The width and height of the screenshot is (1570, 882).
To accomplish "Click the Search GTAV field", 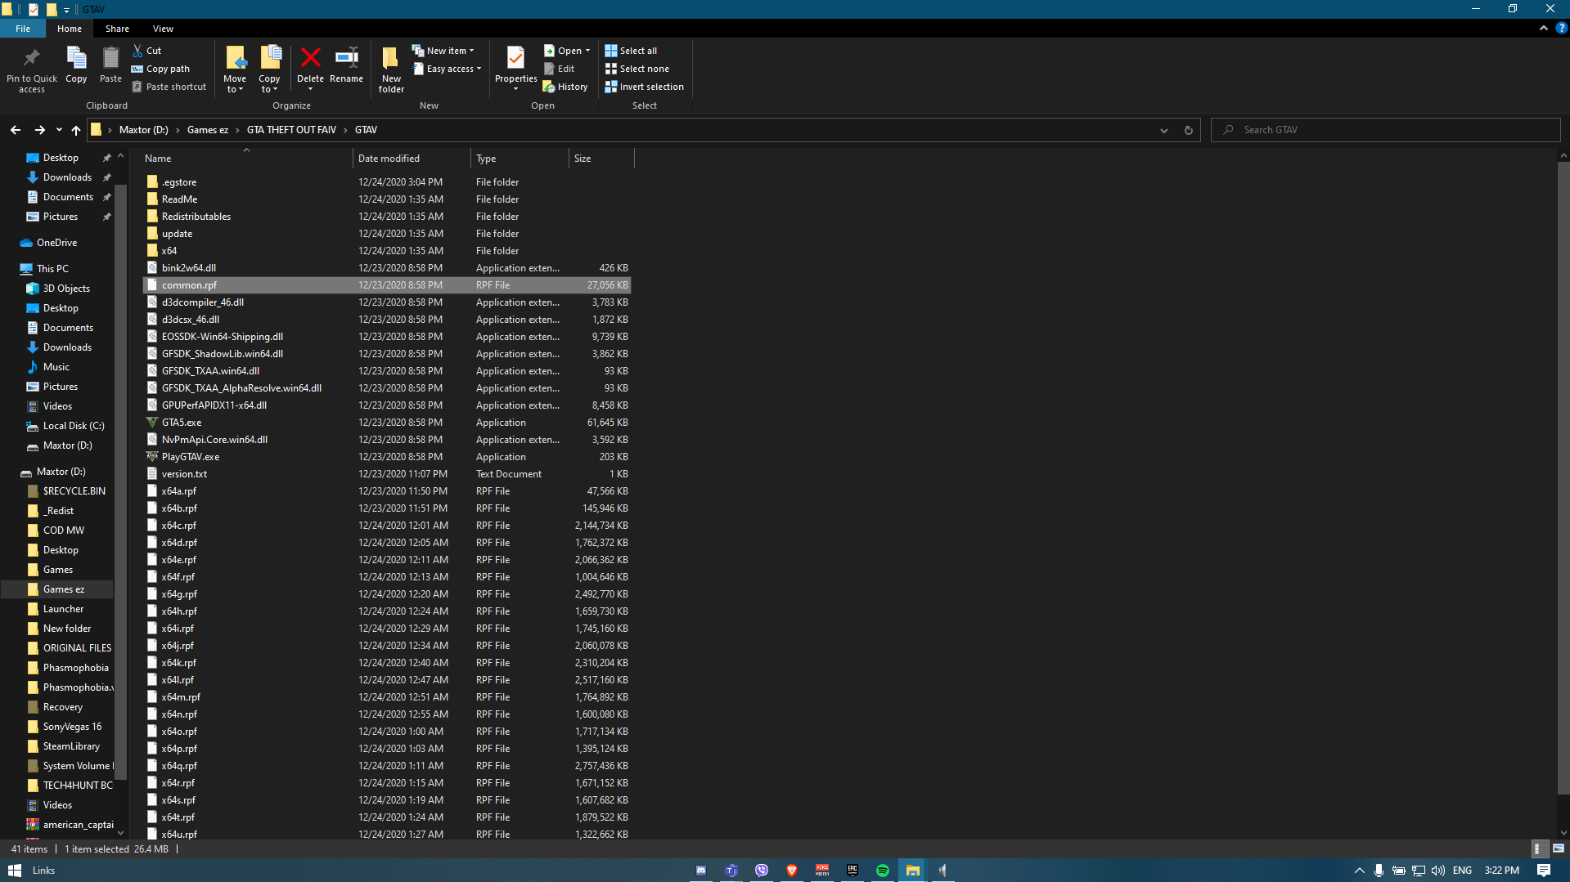I will pos(1387,130).
